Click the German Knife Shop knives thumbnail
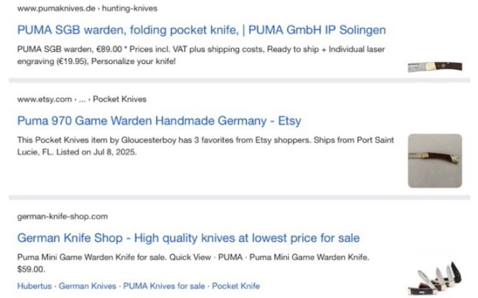The height and width of the screenshot is (298, 478). pos(435,278)
